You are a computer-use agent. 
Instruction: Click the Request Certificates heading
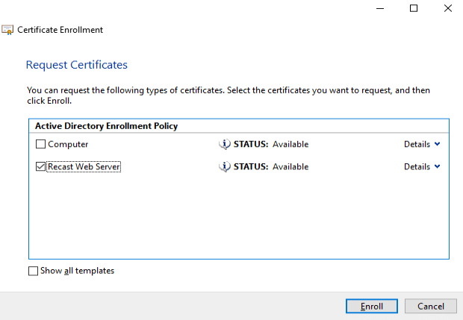(x=77, y=65)
